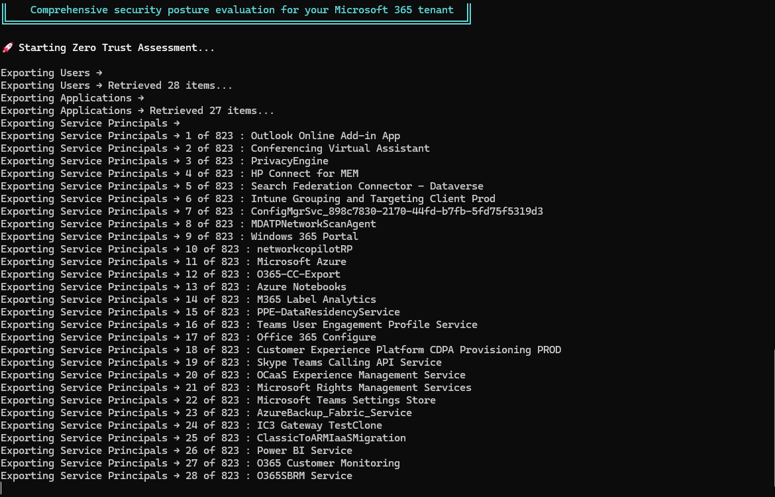The height and width of the screenshot is (497, 775).
Task: Click the 'HP Connect for MEM' entry
Action: (304, 174)
